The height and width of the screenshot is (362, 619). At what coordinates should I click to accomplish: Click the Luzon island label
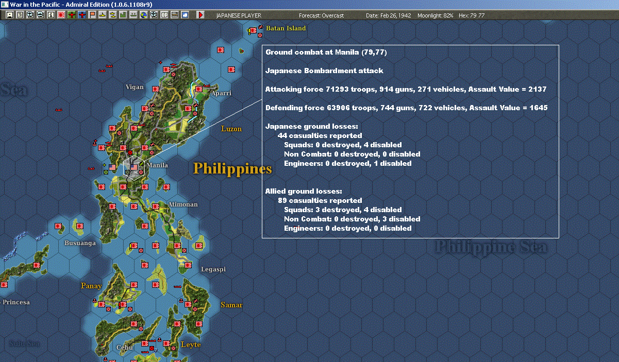point(231,129)
